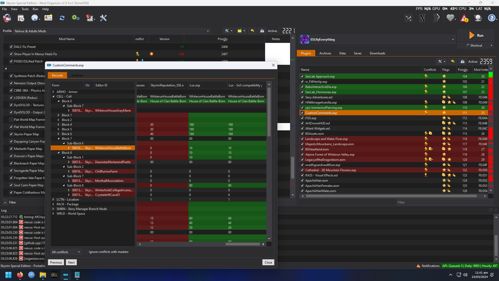
Task: Open the blue question mark Help icon
Action: click(491, 18)
